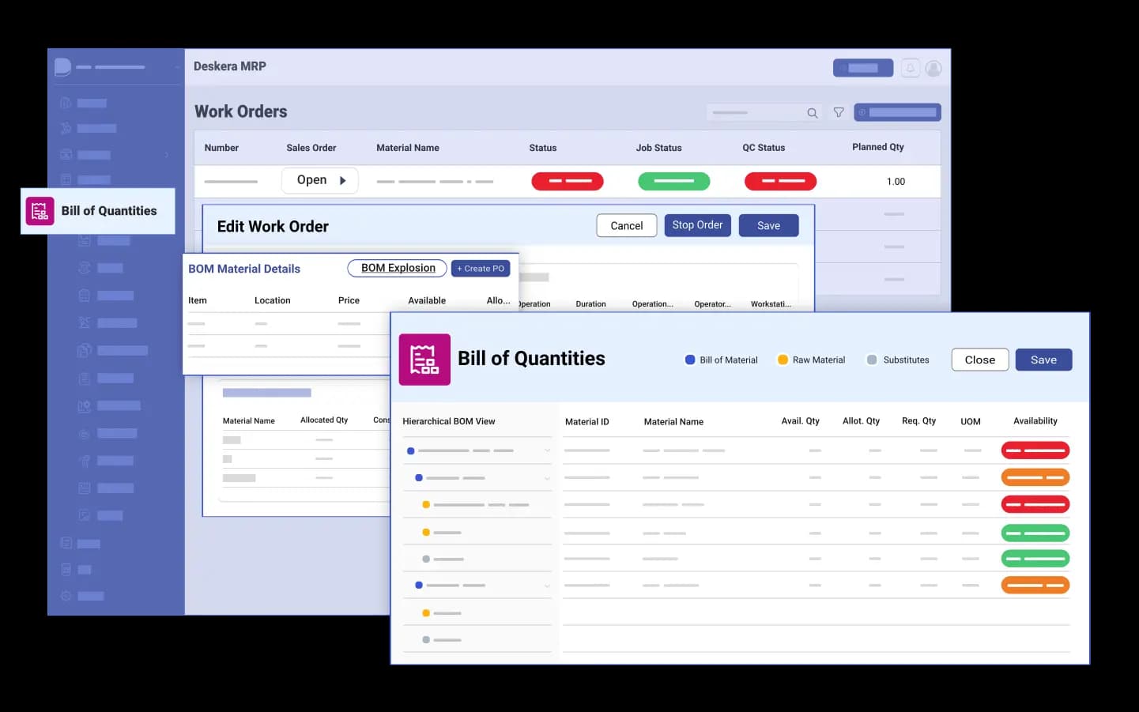This screenshot has width=1139, height=712.
Task: Click the Deskera logo in sidebar
Action: tap(62, 67)
